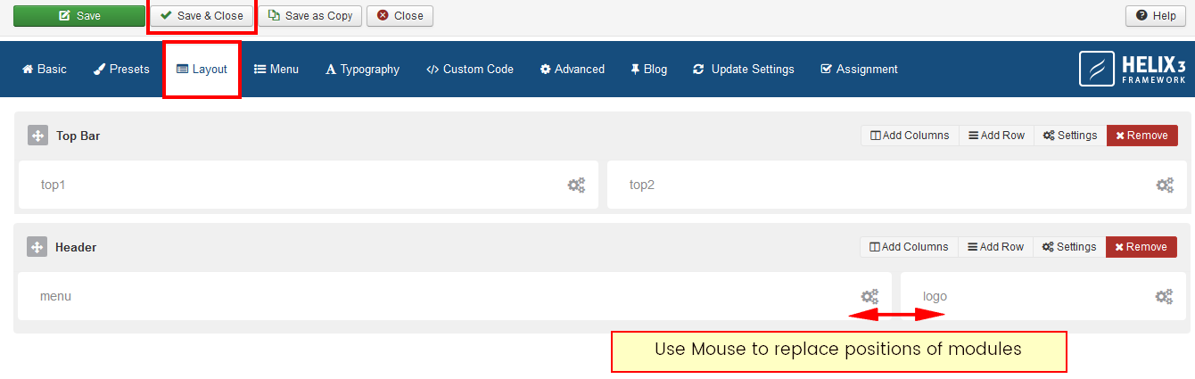
Task: Click Save as Copy
Action: (x=310, y=16)
